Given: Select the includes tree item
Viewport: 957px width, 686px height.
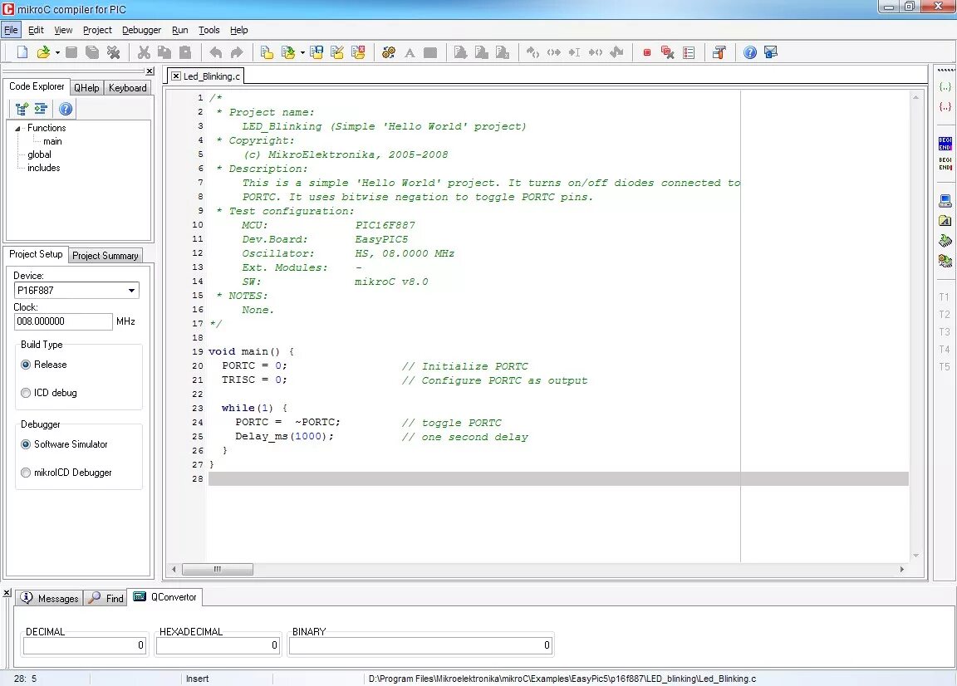Looking at the screenshot, I should click(x=43, y=168).
